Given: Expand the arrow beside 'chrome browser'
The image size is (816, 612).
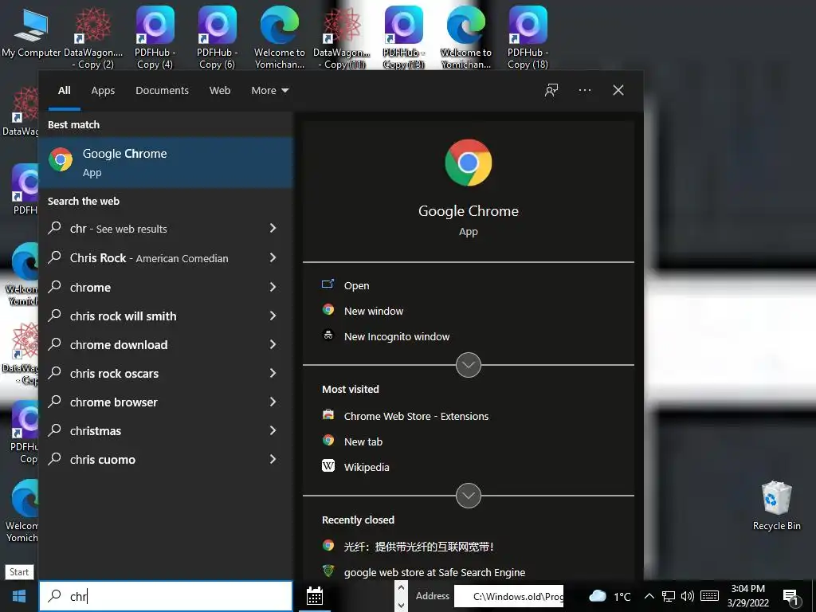Looking at the screenshot, I should (273, 402).
